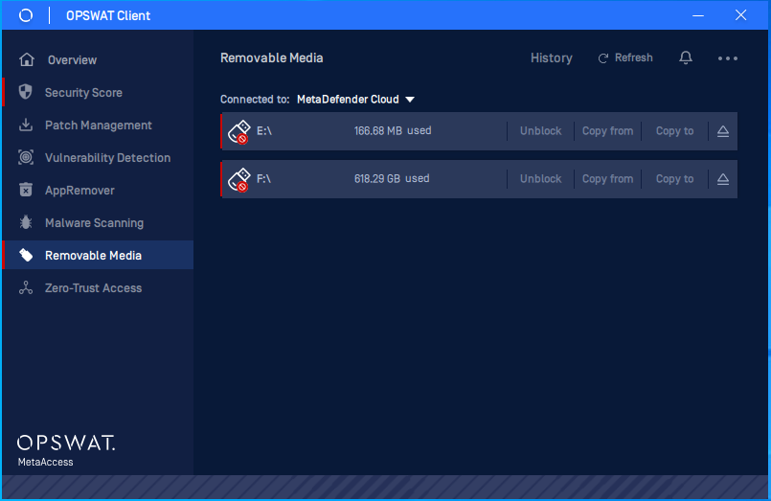Click the Vulnerability Detection target icon
The width and height of the screenshot is (771, 501).
tap(26, 157)
